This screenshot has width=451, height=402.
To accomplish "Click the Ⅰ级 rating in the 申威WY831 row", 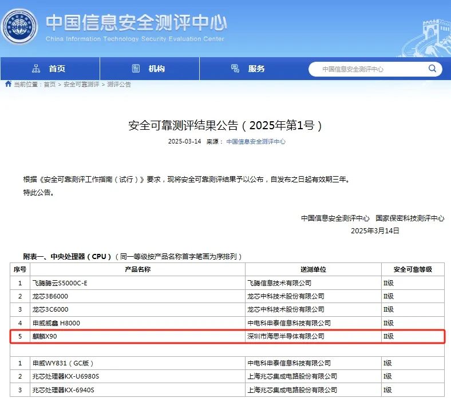I will coord(413,363).
